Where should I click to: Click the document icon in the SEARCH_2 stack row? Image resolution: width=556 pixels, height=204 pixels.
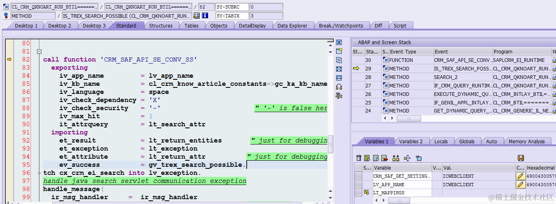pyautogui.click(x=385, y=77)
